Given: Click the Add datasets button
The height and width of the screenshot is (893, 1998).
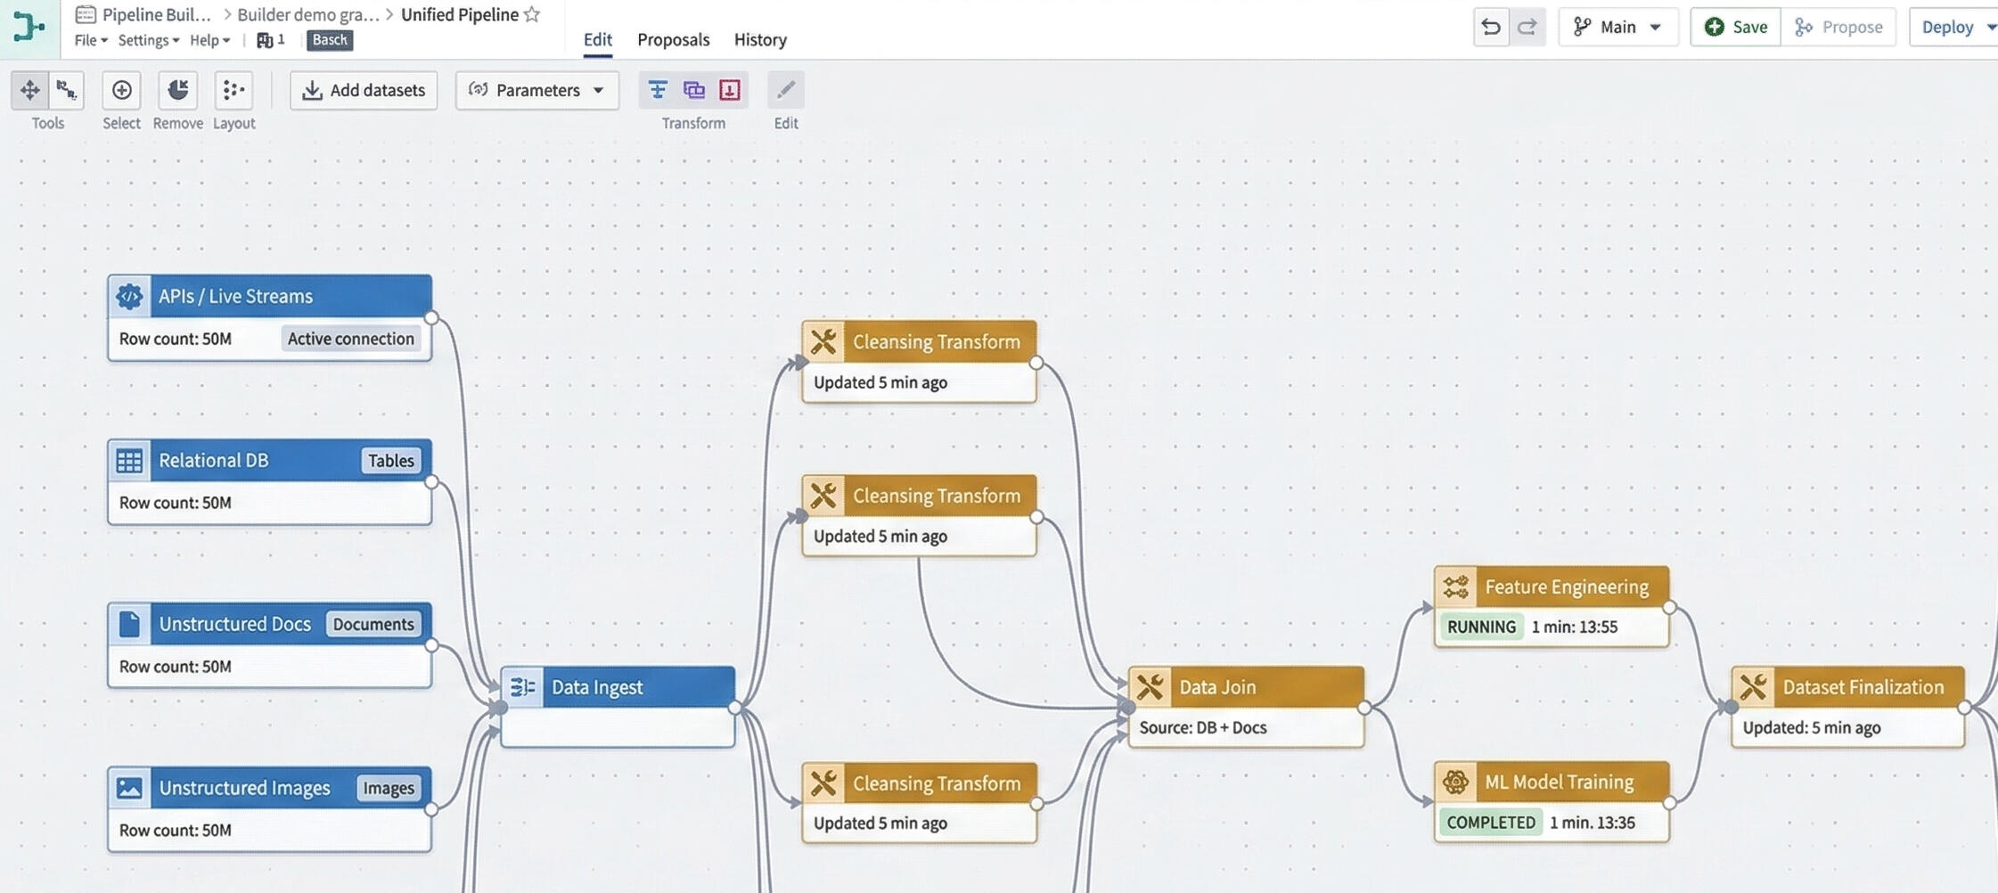Looking at the screenshot, I should coord(363,90).
